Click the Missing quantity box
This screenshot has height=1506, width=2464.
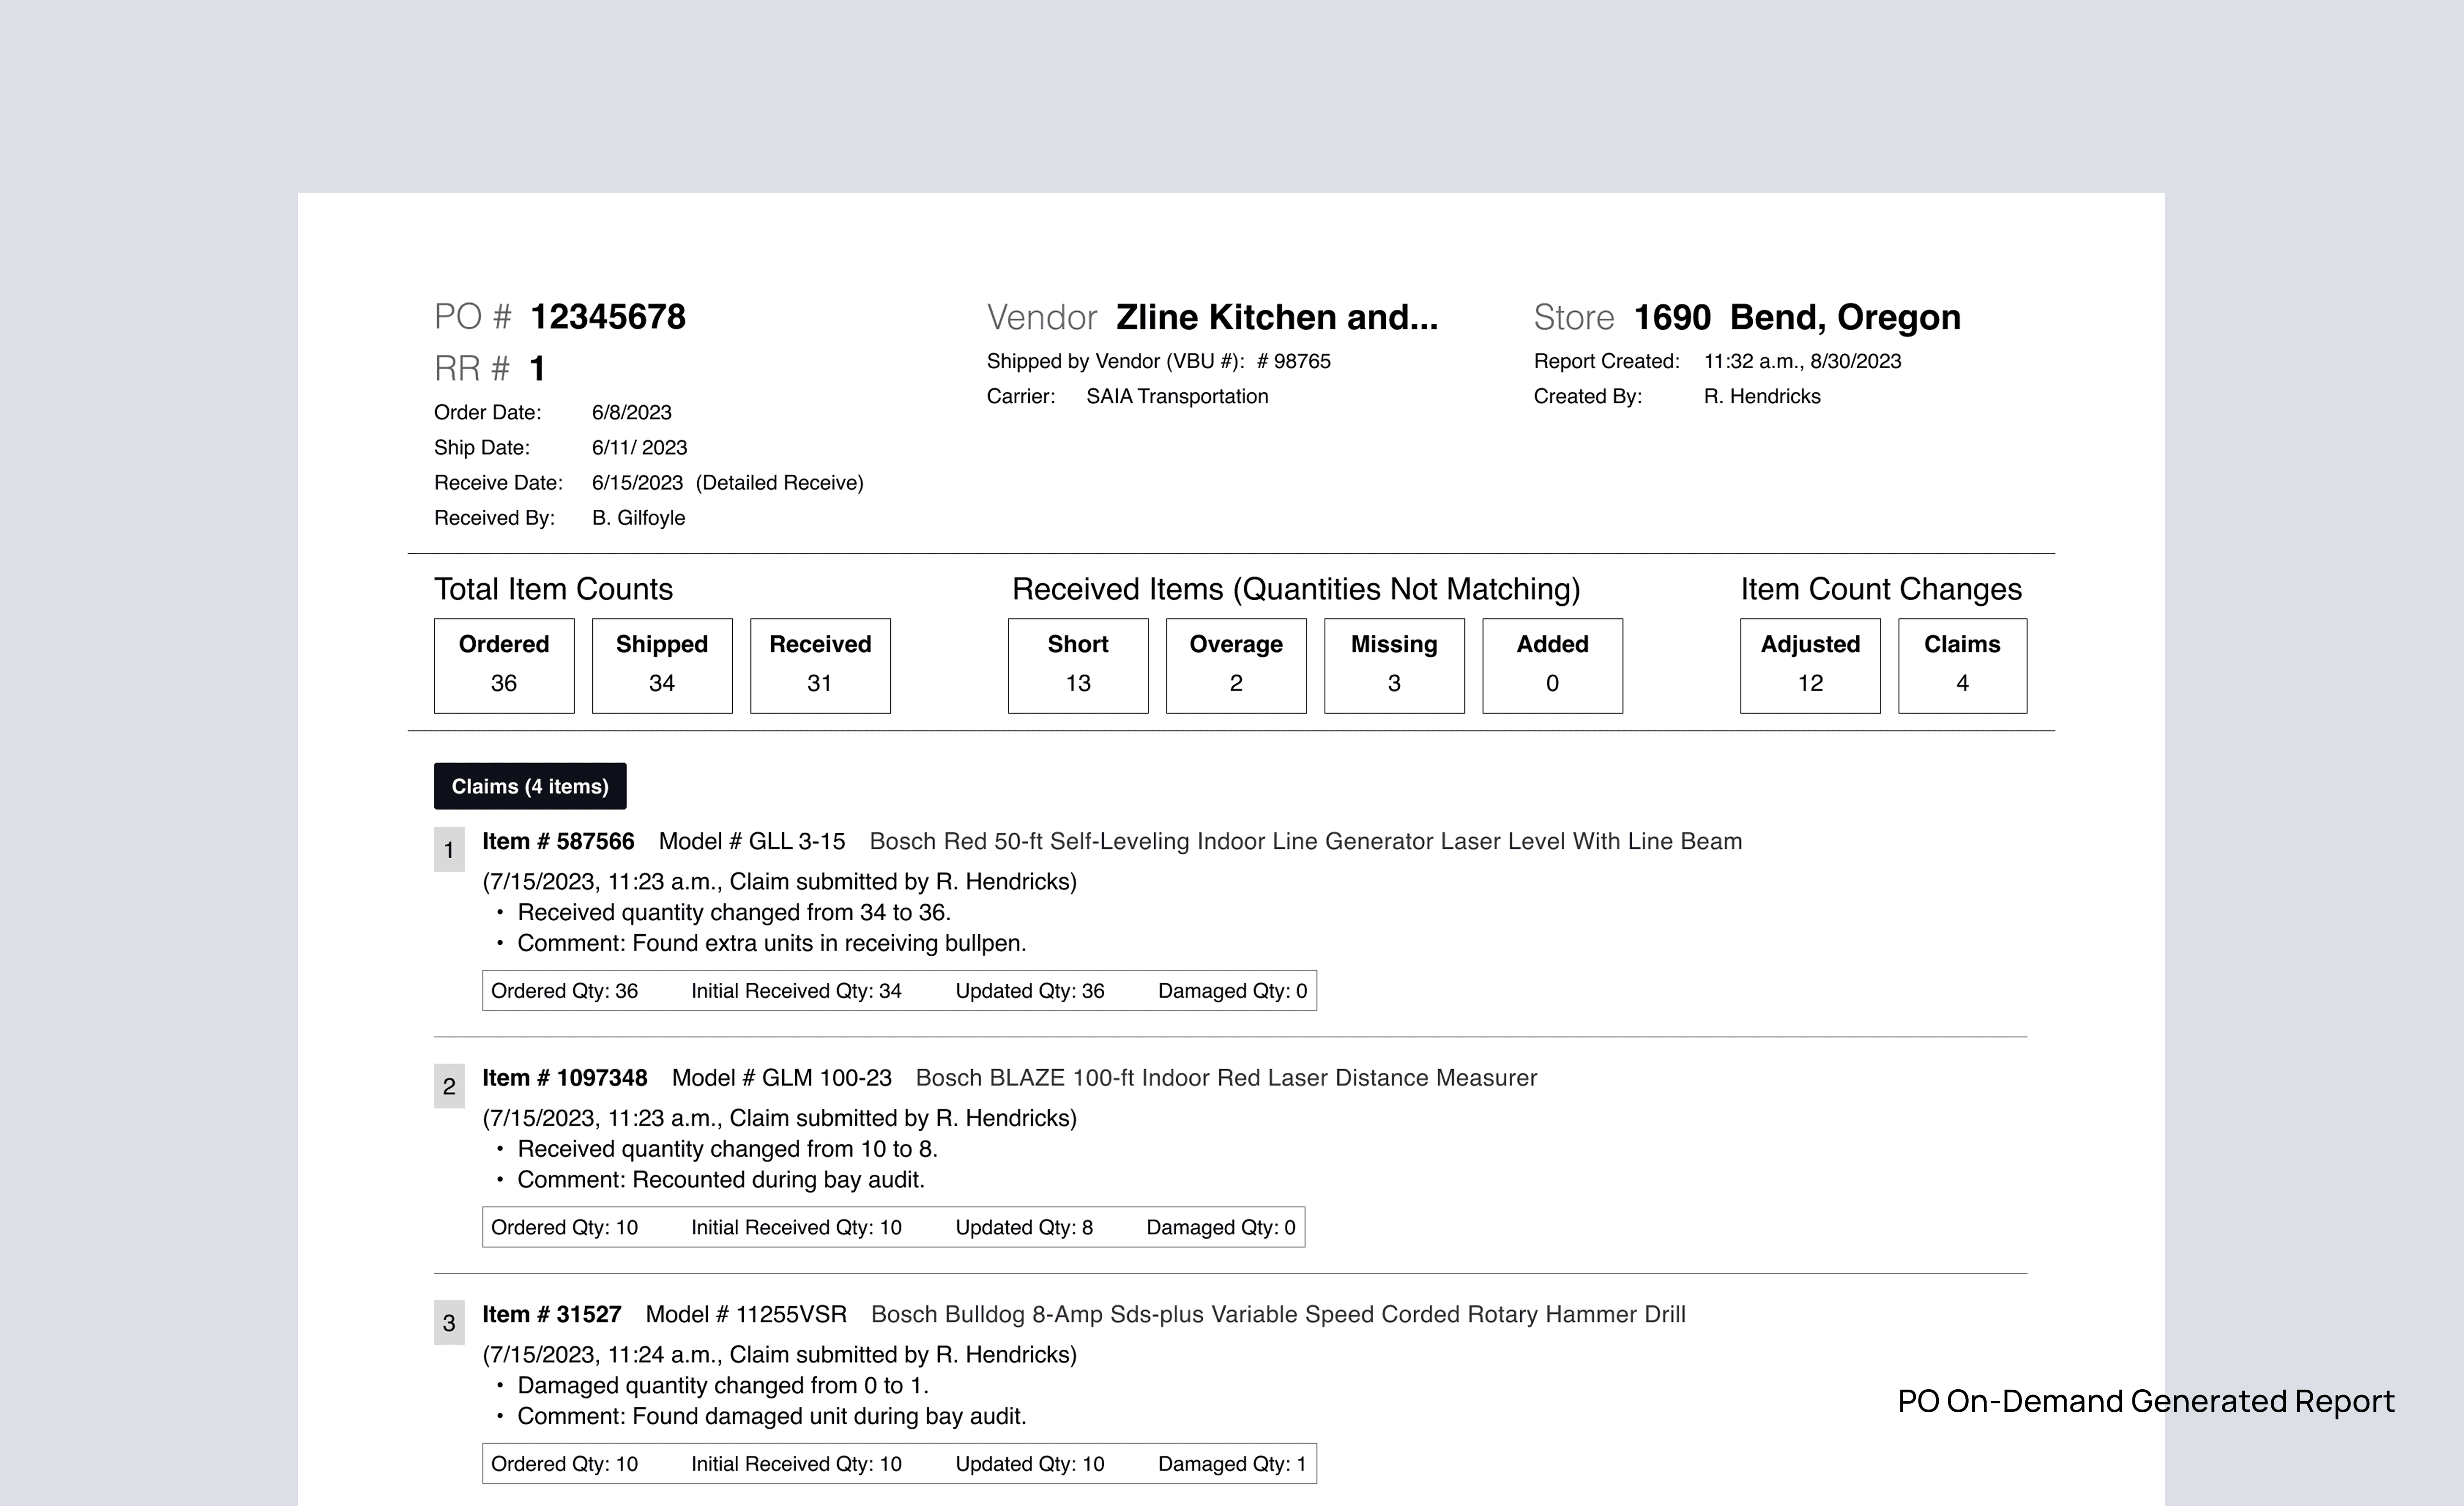(1393, 665)
